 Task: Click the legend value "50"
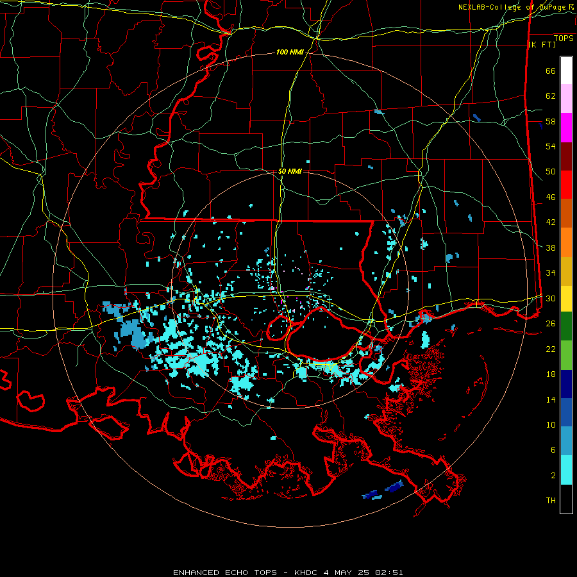click(551, 172)
